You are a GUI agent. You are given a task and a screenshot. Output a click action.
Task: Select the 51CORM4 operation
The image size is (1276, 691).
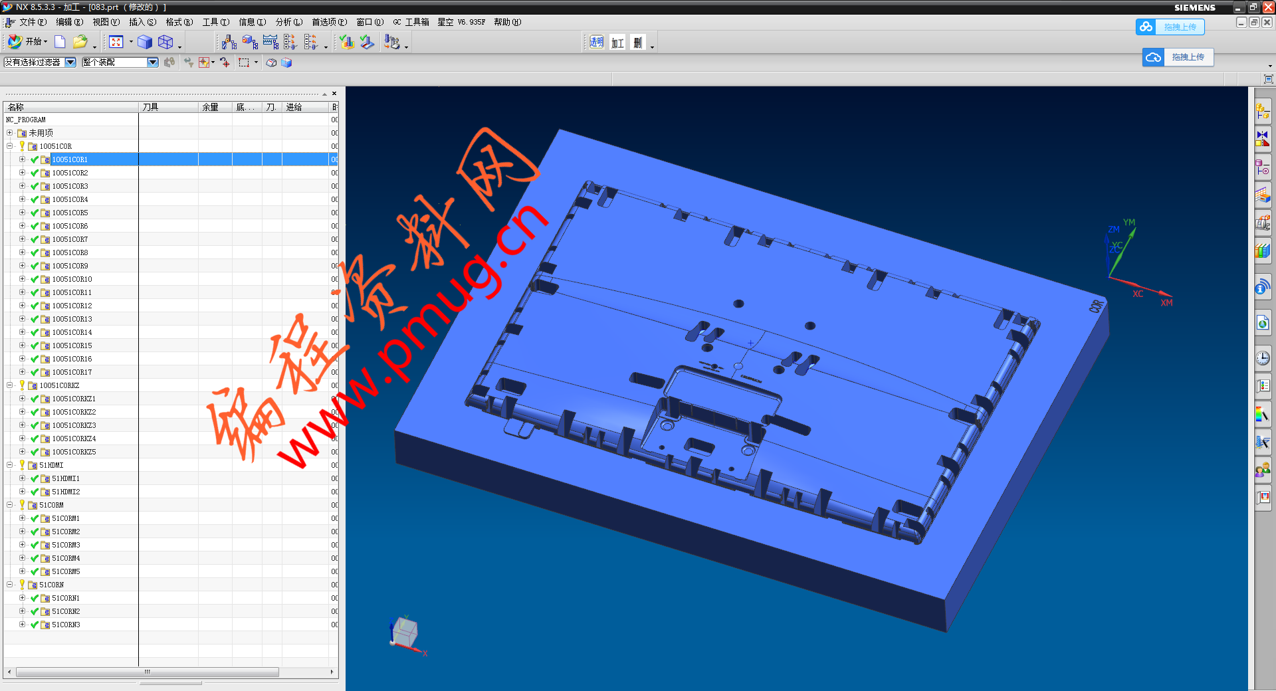coord(66,558)
